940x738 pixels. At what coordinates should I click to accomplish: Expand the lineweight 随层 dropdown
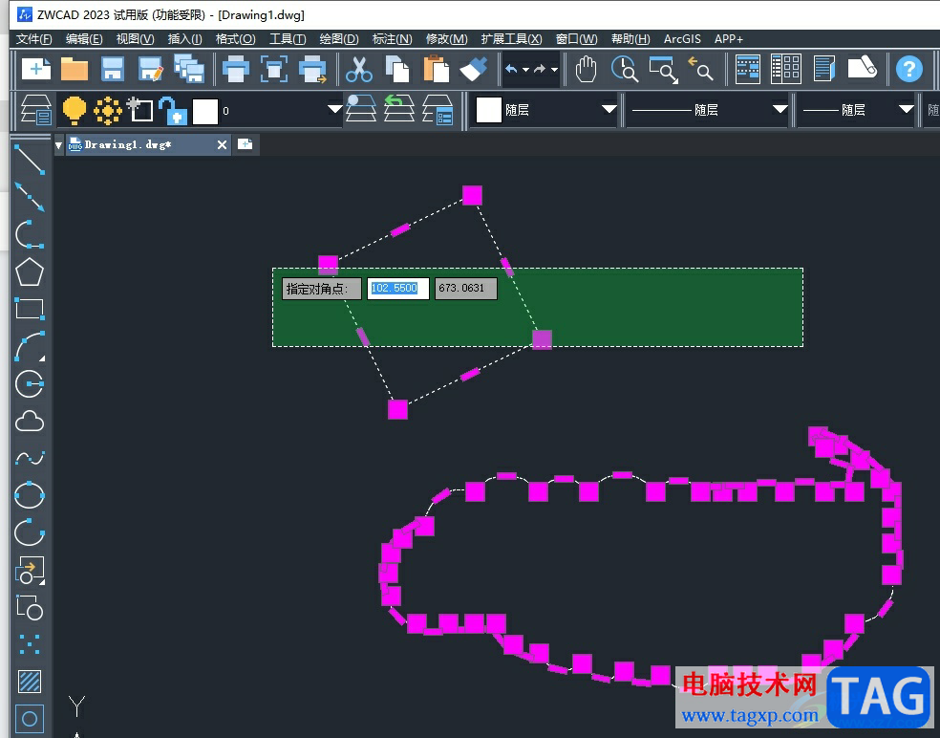coord(906,109)
